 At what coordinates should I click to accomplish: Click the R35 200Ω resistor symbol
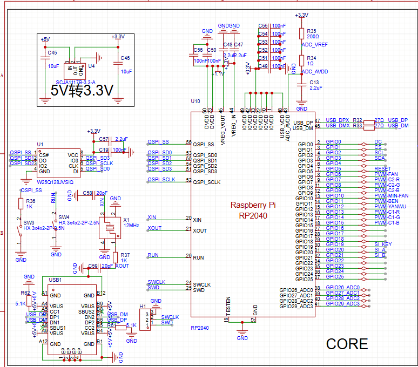coord(301,33)
